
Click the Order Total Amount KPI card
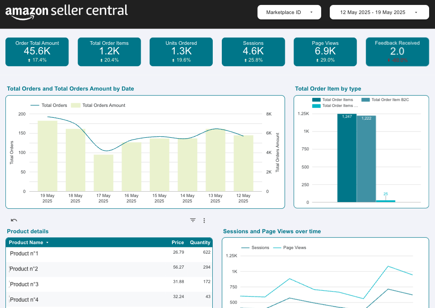pyautogui.click(x=37, y=52)
